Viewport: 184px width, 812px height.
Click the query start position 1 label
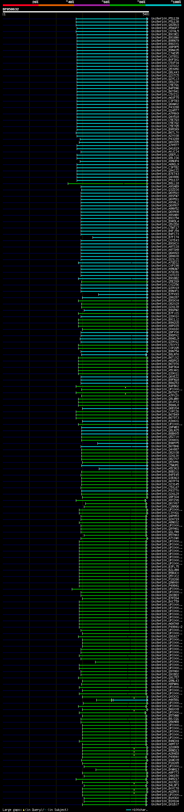tap(4, 14)
